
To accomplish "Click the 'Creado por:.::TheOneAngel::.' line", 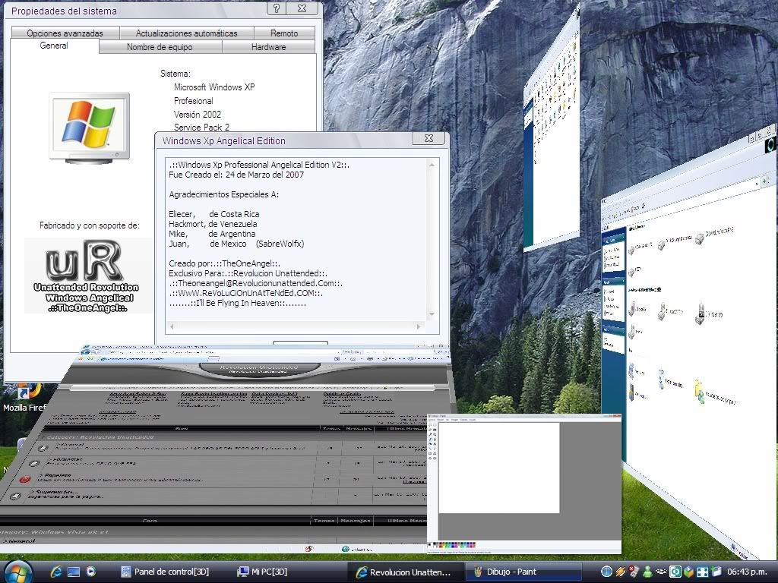I will click(x=225, y=263).
